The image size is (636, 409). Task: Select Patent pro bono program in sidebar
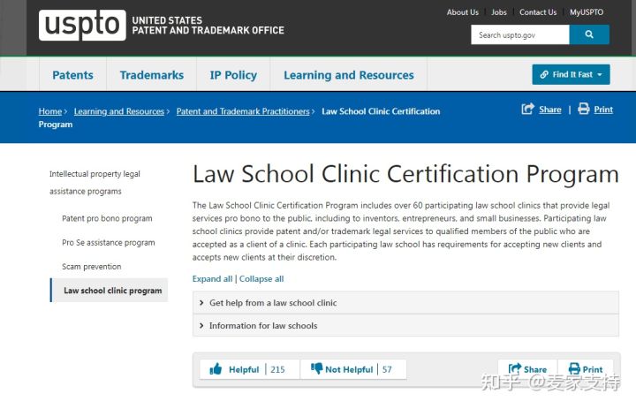point(107,218)
